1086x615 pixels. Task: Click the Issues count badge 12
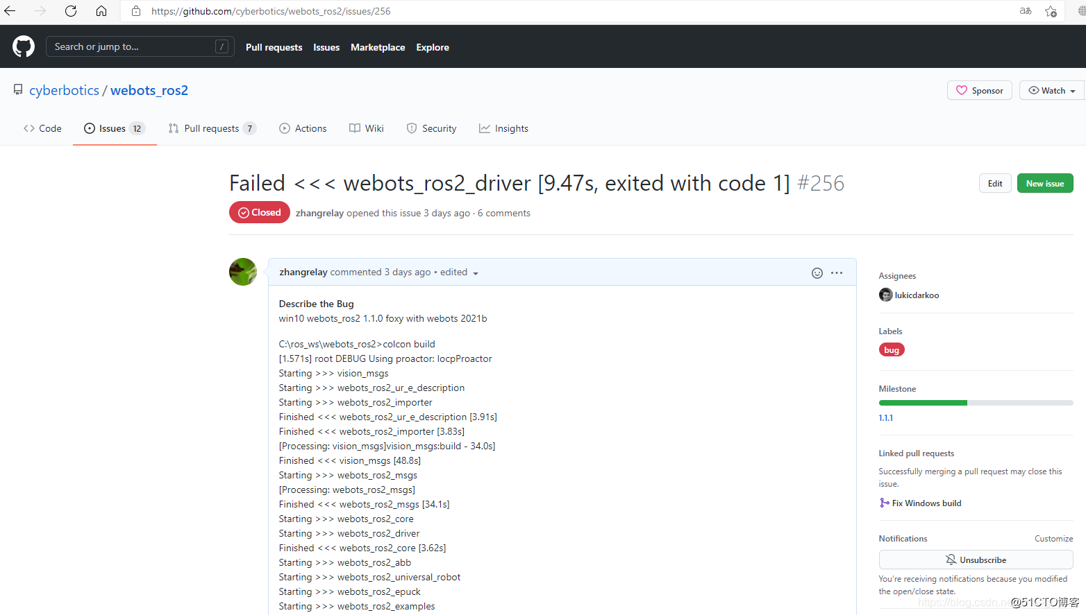[137, 128]
